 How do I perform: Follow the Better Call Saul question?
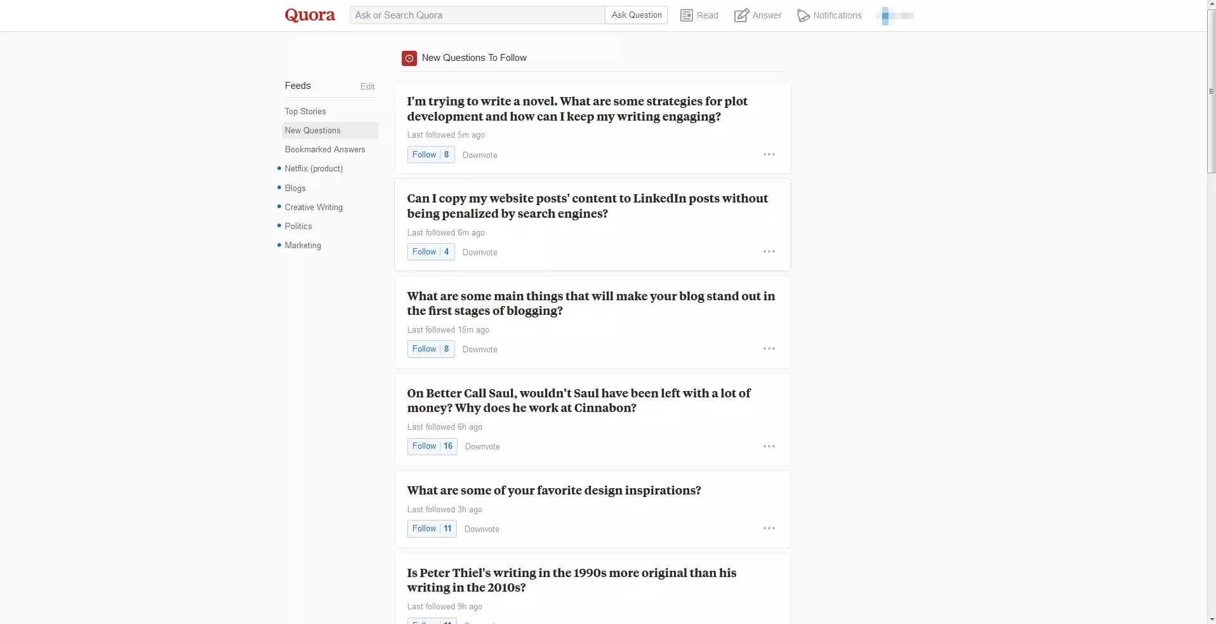pos(424,446)
